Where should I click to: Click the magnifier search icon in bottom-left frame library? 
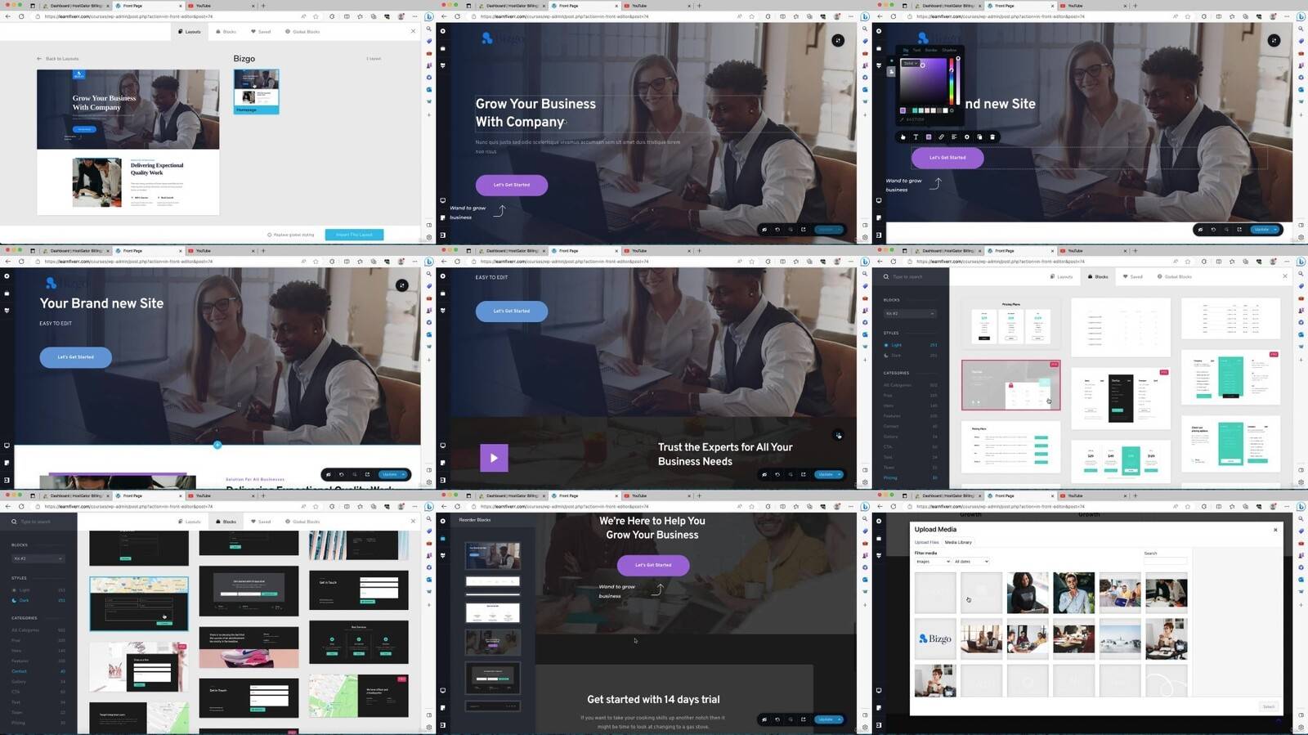14,522
